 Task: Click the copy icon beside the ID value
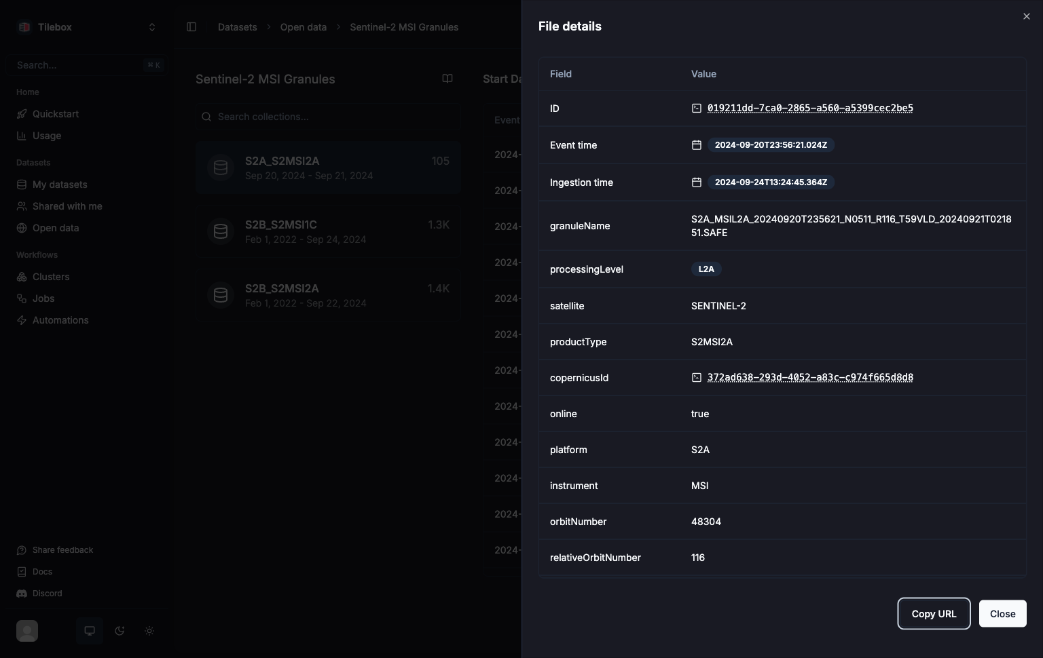tap(696, 108)
